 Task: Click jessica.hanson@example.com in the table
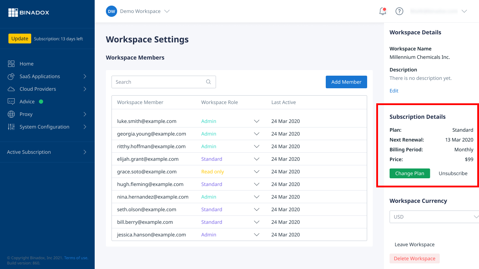point(151,235)
